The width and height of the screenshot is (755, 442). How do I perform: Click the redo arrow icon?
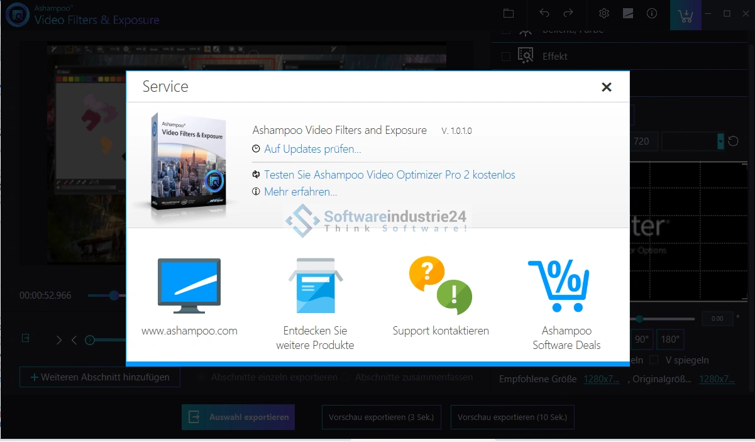(568, 14)
